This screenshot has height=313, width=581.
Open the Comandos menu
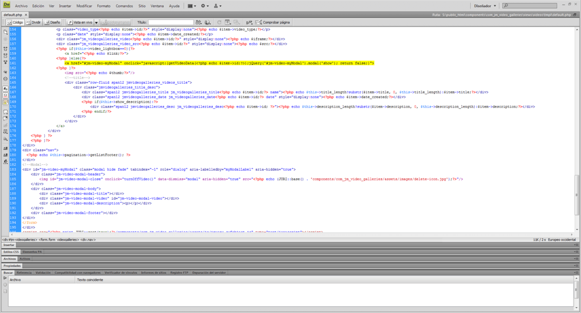124,6
